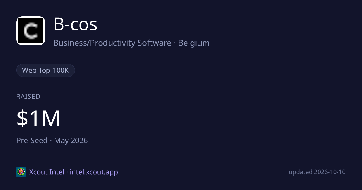Click the Xcout Intel brand name

(46, 172)
